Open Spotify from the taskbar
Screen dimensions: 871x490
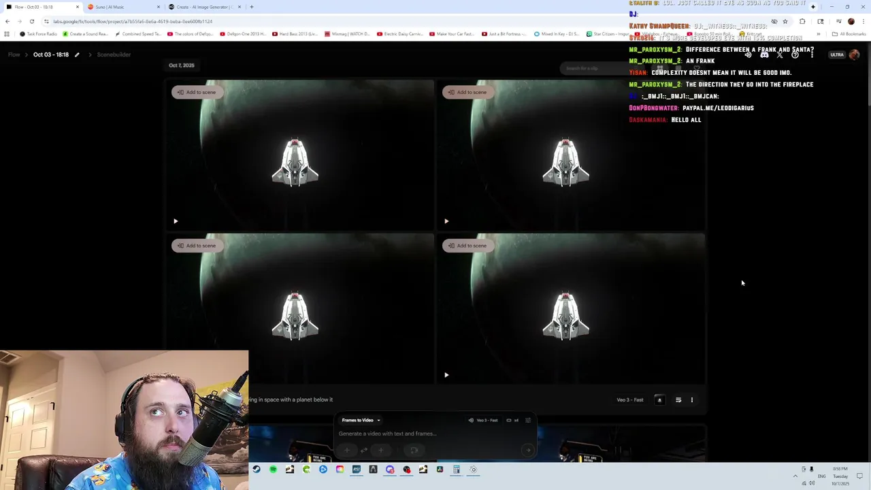pyautogui.click(x=273, y=470)
